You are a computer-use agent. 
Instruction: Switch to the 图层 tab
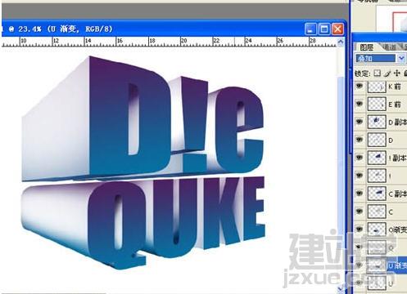click(x=366, y=47)
